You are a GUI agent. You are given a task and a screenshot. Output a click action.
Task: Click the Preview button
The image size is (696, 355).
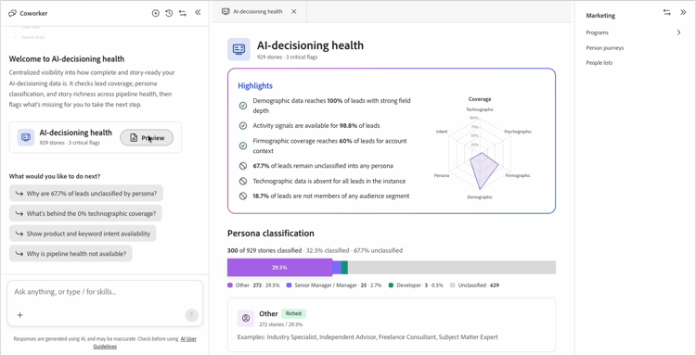(147, 138)
